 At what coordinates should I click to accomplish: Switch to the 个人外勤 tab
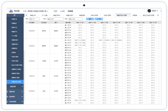coord(44,15)
